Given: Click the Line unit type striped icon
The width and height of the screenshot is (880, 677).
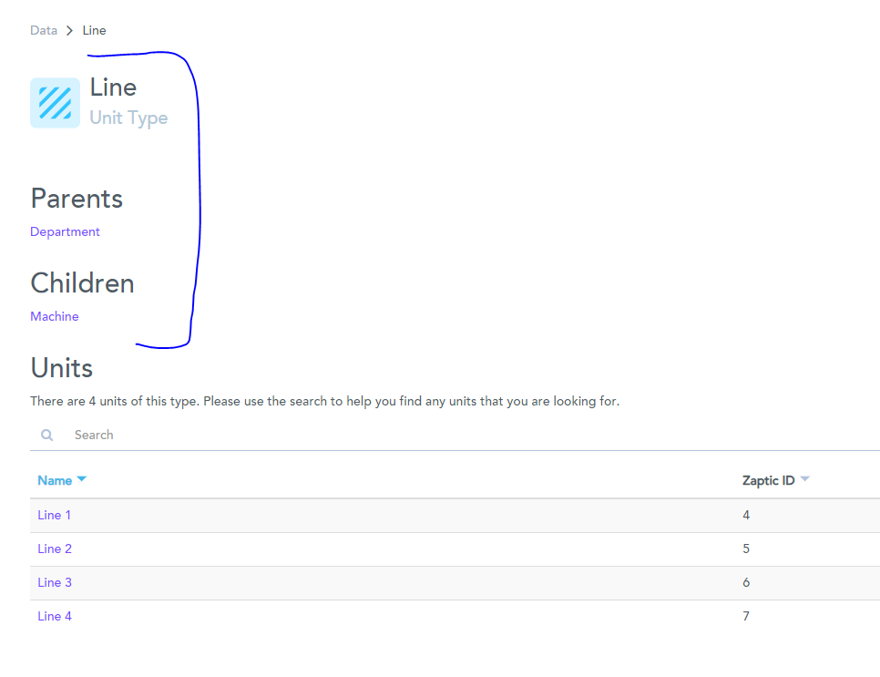Looking at the screenshot, I should 55,103.
